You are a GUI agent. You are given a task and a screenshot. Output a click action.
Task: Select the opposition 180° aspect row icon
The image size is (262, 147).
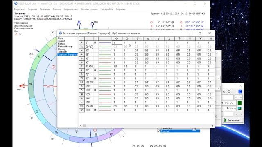point(82,110)
